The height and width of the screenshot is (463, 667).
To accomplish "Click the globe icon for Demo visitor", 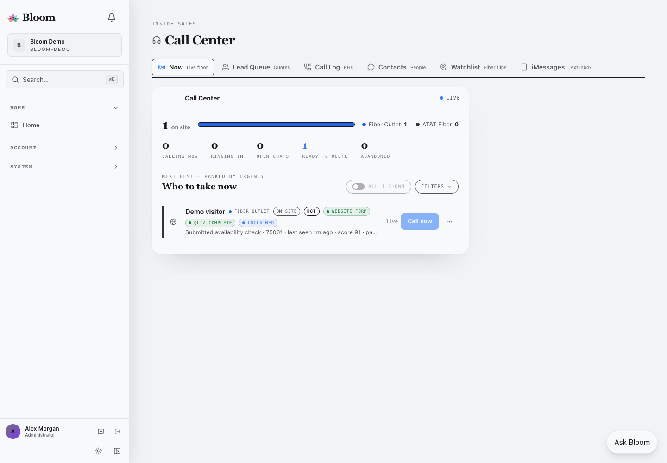I will click(173, 222).
